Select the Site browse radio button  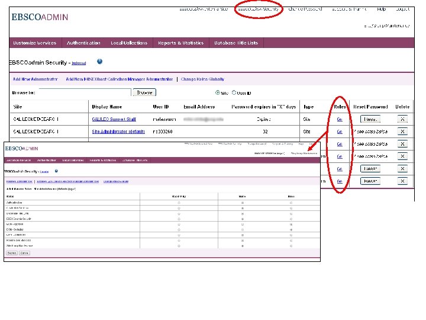tap(217, 92)
